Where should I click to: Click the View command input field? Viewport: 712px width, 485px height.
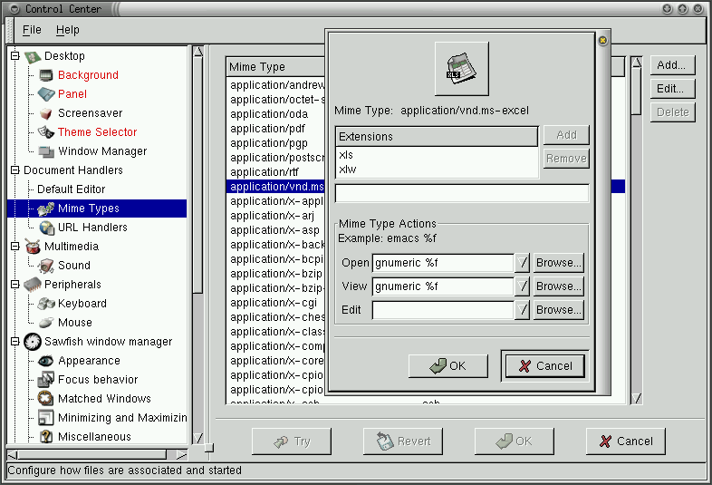443,286
